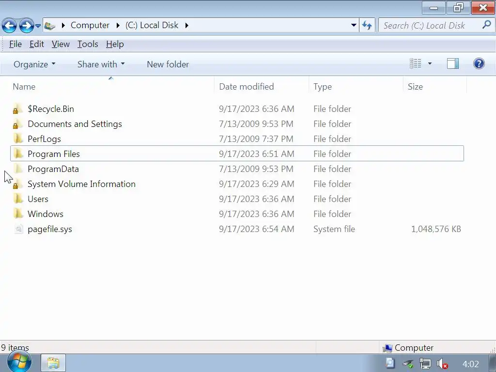Open the Help menu
The height and width of the screenshot is (372, 496).
(x=115, y=44)
